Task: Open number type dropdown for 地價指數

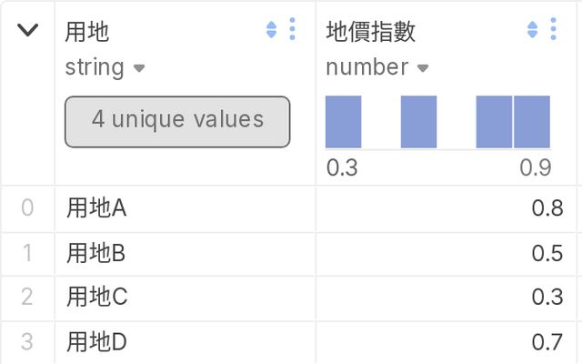Action: [422, 67]
